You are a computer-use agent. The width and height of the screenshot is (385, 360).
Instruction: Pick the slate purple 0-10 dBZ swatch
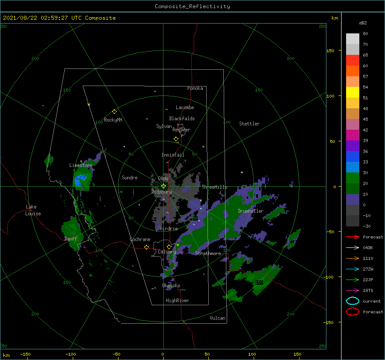click(x=352, y=199)
